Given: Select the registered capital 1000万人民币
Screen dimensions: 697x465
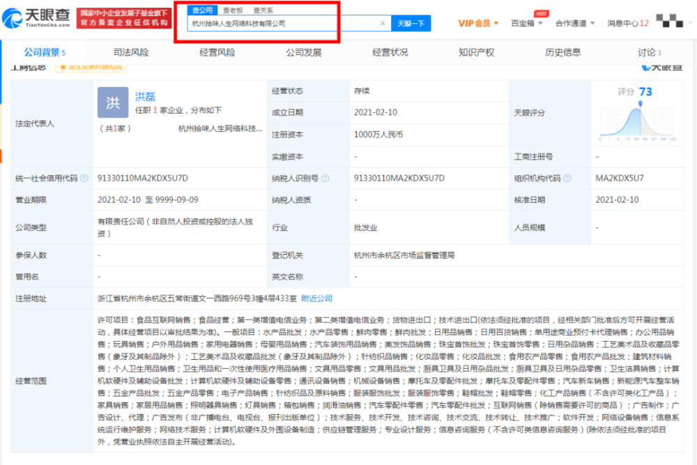Looking at the screenshot, I should point(378,134).
